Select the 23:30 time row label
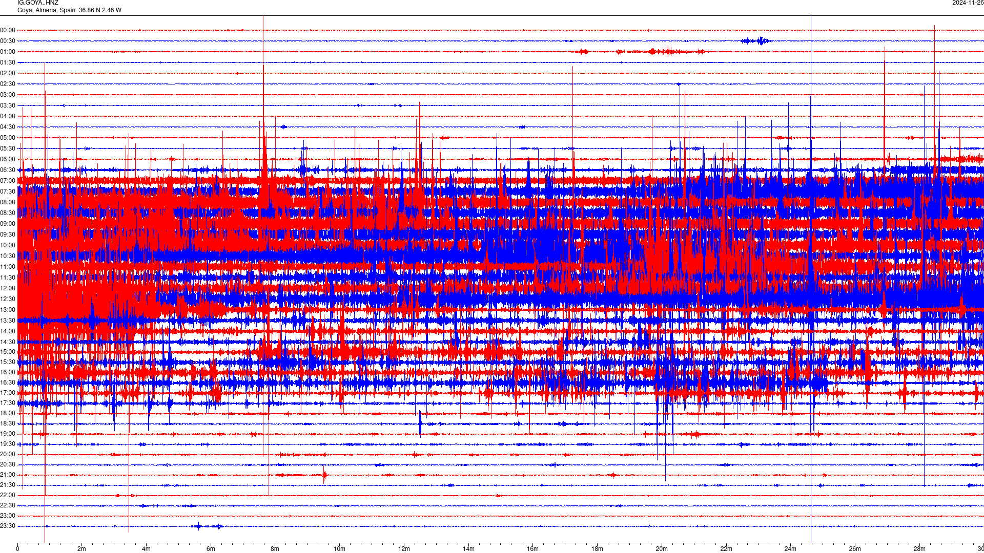This screenshot has height=553, width=984. 8,526
